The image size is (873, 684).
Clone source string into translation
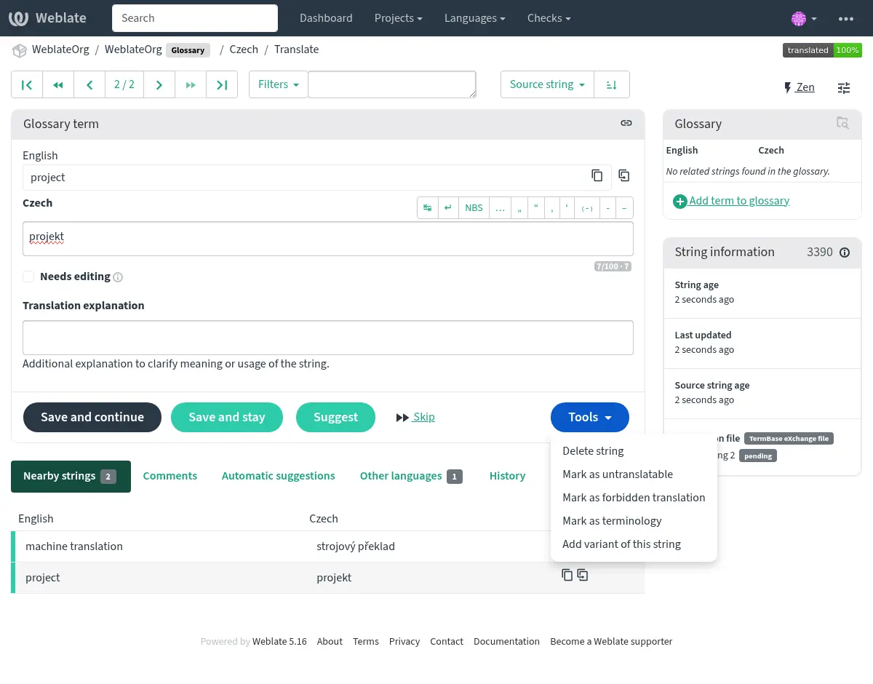(x=623, y=175)
